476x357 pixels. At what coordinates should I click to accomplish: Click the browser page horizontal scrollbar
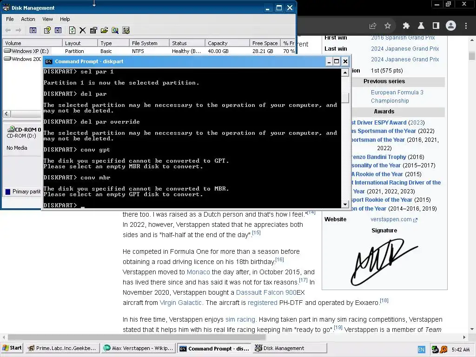pos(137,337)
